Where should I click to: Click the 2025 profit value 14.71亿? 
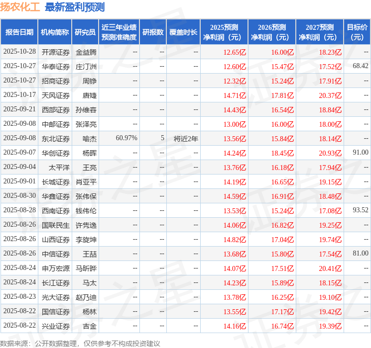pyautogui.click(x=235, y=95)
